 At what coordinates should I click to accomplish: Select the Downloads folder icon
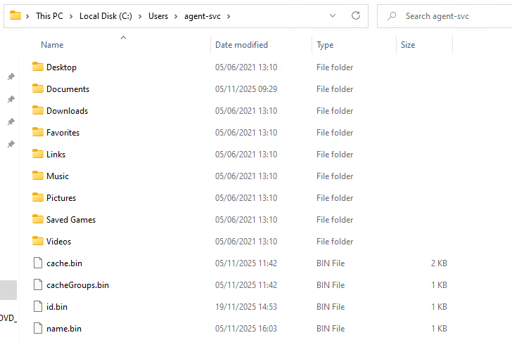pos(38,111)
